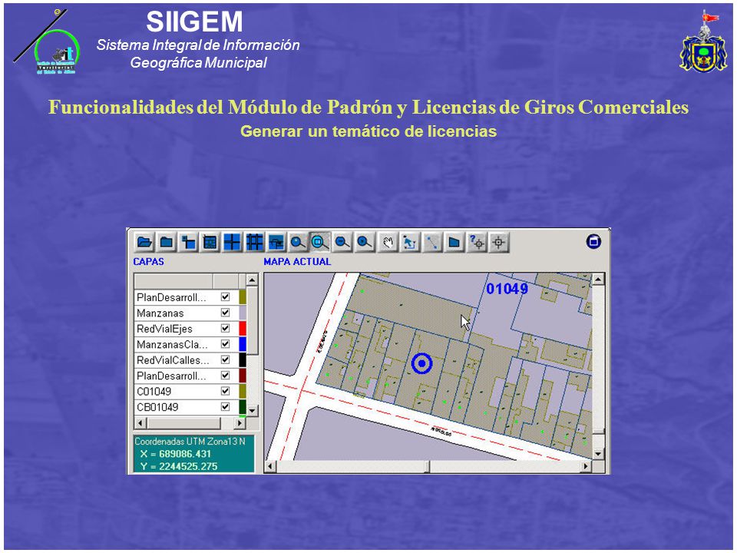Click the round blue window button at top right
The image size is (737, 553).
tap(593, 242)
